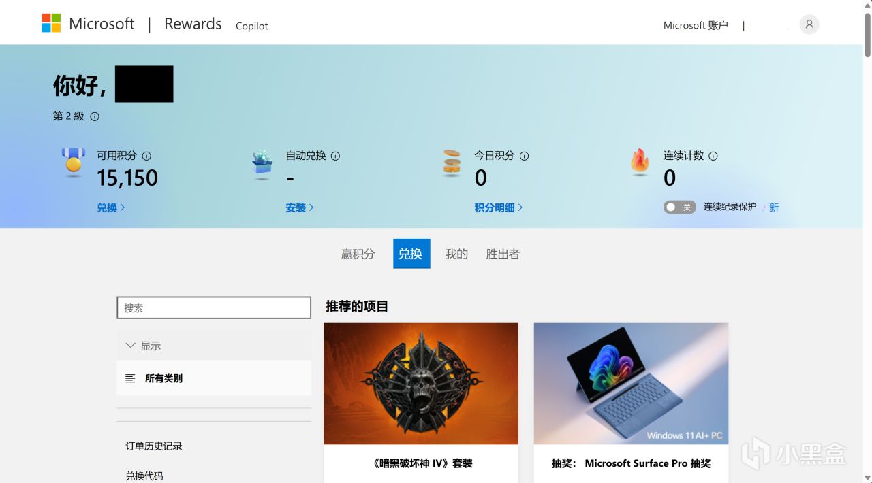Click the list icon beside 所有类别
Viewport: 872px width, 483px height.
pos(130,378)
